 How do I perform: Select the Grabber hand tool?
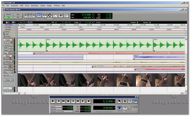pos(56,15)
